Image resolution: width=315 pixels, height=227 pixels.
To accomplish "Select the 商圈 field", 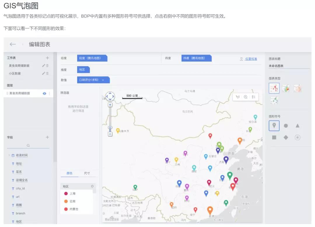I will [x=19, y=205].
